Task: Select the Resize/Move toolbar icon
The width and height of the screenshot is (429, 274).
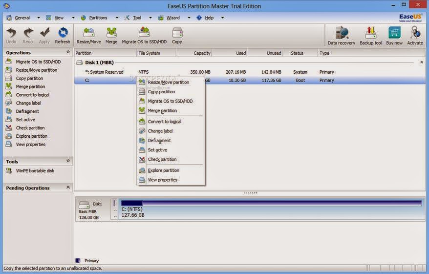Action: pos(88,36)
